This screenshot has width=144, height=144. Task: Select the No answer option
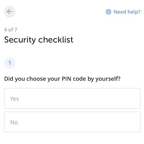pos(72,122)
